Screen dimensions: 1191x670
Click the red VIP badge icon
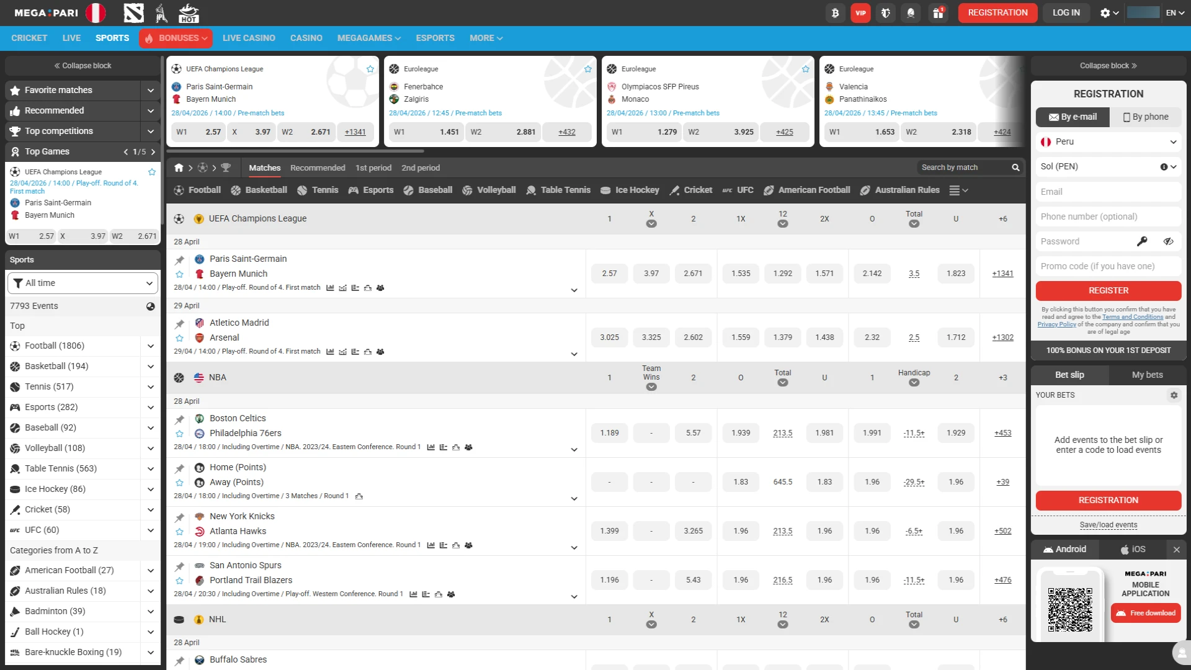[x=860, y=13]
